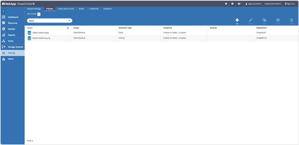299x145 pixels.
Task: Click the Monitor pulse icon
Action: coord(3,29)
